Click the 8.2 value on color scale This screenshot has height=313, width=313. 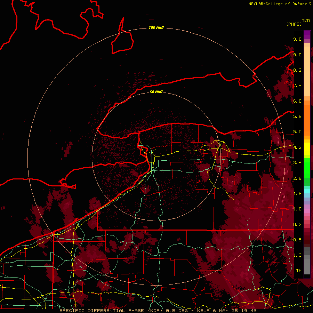[x=297, y=70]
